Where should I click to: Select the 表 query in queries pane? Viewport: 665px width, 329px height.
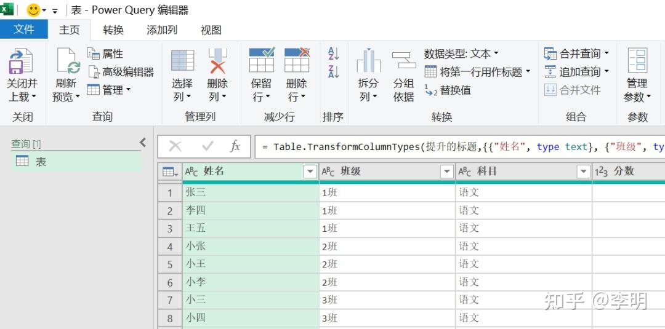click(76, 161)
